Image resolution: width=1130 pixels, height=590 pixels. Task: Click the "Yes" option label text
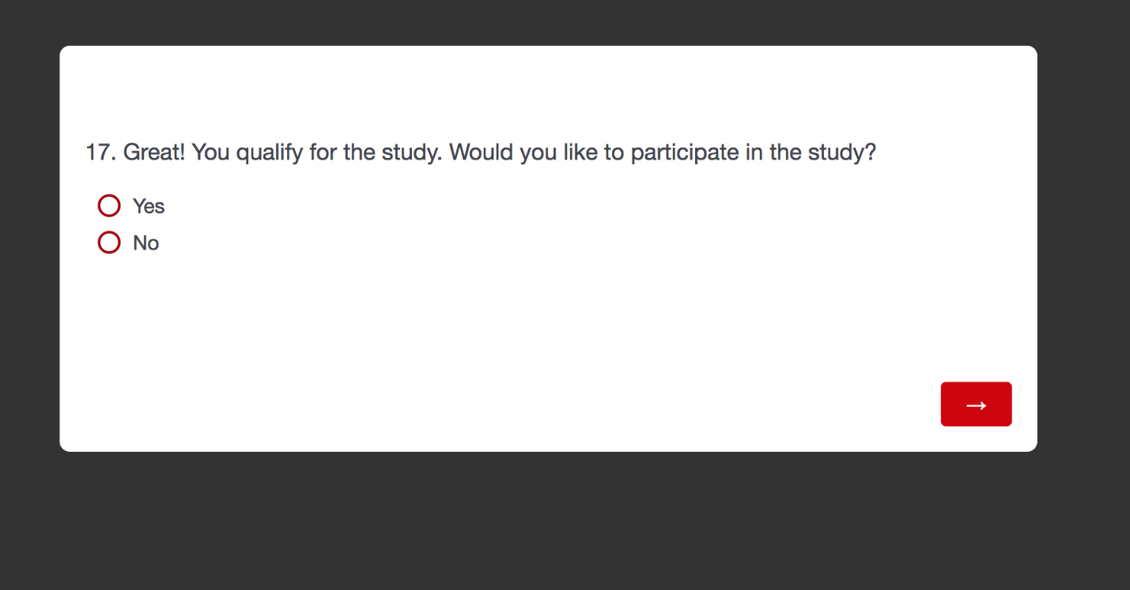tap(149, 206)
